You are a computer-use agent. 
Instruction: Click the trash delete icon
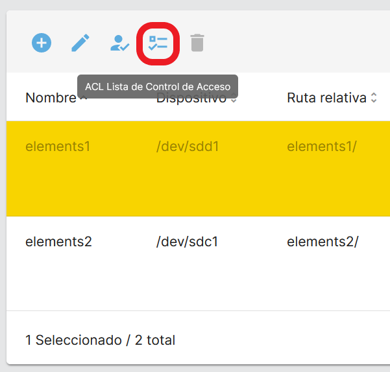(x=197, y=43)
